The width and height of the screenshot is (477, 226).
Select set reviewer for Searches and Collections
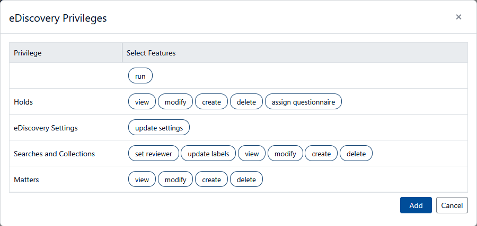(154, 154)
